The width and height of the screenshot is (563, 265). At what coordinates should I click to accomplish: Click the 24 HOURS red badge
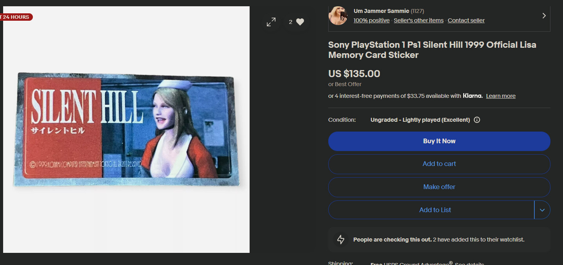pos(16,17)
